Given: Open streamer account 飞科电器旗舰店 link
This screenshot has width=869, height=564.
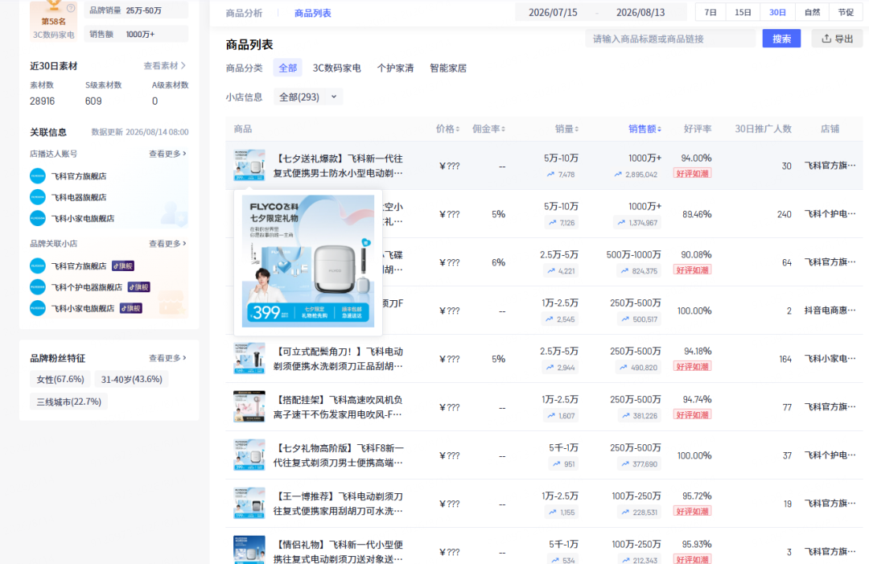Looking at the screenshot, I should tap(79, 198).
